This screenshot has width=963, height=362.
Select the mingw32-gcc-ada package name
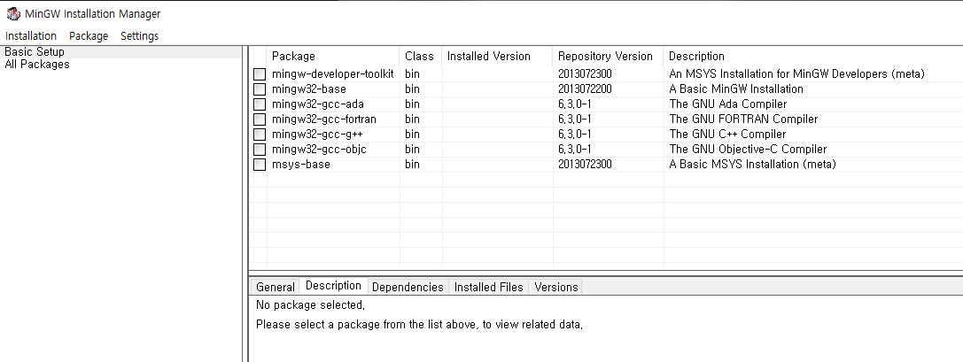(317, 104)
